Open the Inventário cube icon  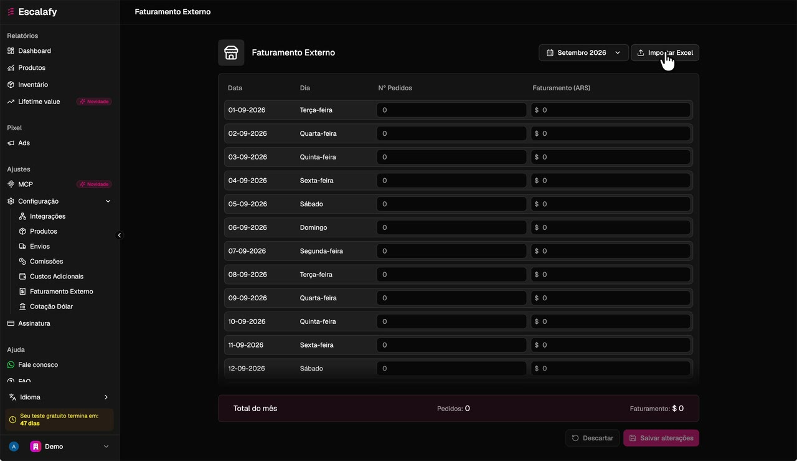(11, 85)
